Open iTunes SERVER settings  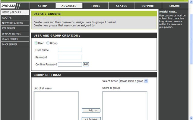pos(15,39)
